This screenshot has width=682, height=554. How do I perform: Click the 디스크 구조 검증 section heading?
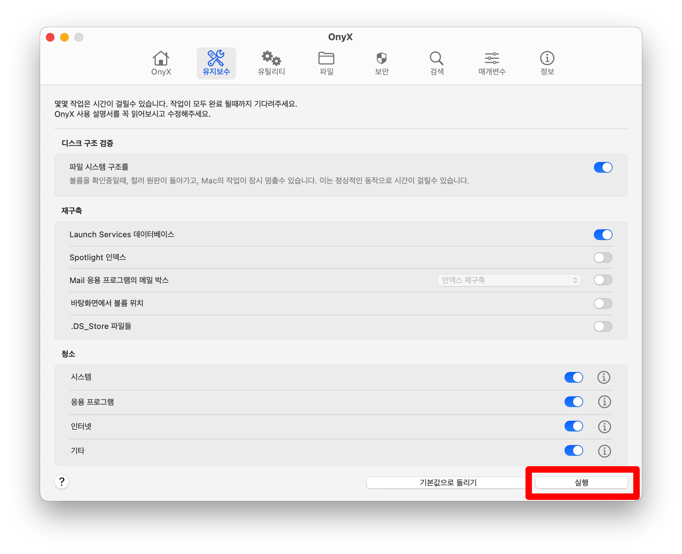pos(87,143)
